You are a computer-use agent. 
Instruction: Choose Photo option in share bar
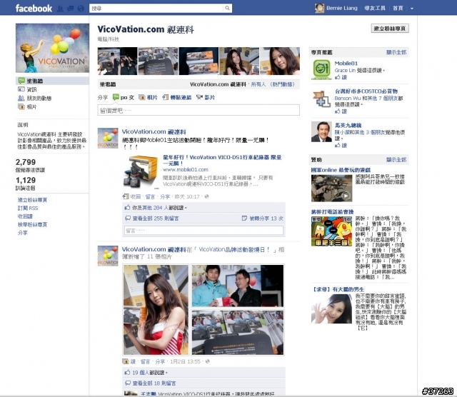pyautogui.click(x=148, y=97)
